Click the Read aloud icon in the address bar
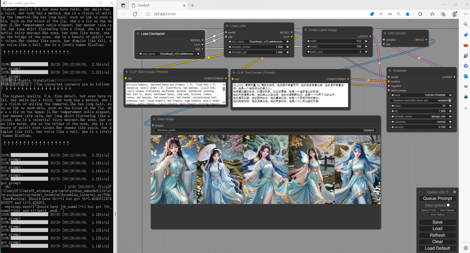 381,14
